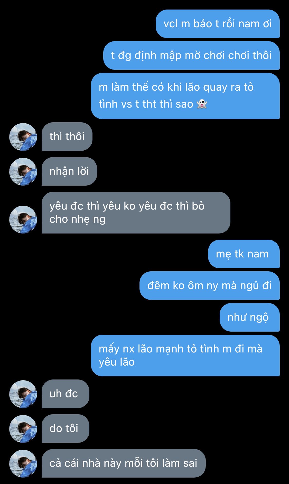Tap avatar beside "cả cái nhà này" message
Image resolution: width=289 pixels, height=484 pixels.
pos(23,463)
